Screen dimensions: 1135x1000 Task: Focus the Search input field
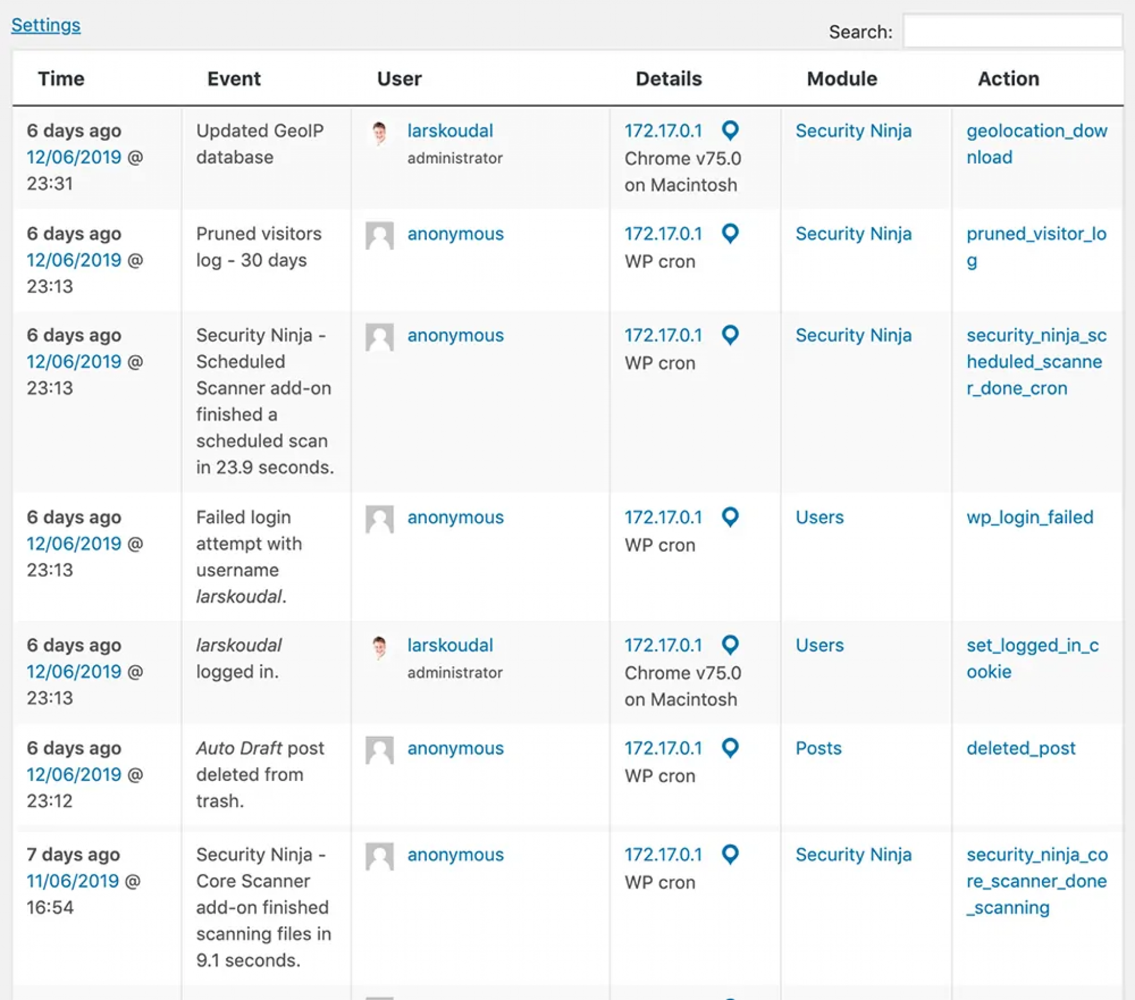pos(1013,31)
